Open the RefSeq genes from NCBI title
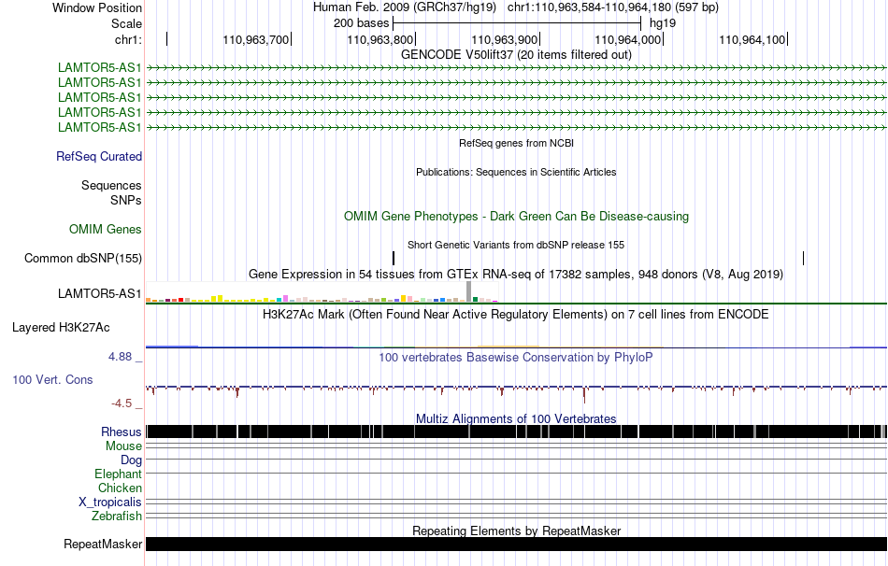The width and height of the screenshot is (888, 566). (516, 143)
